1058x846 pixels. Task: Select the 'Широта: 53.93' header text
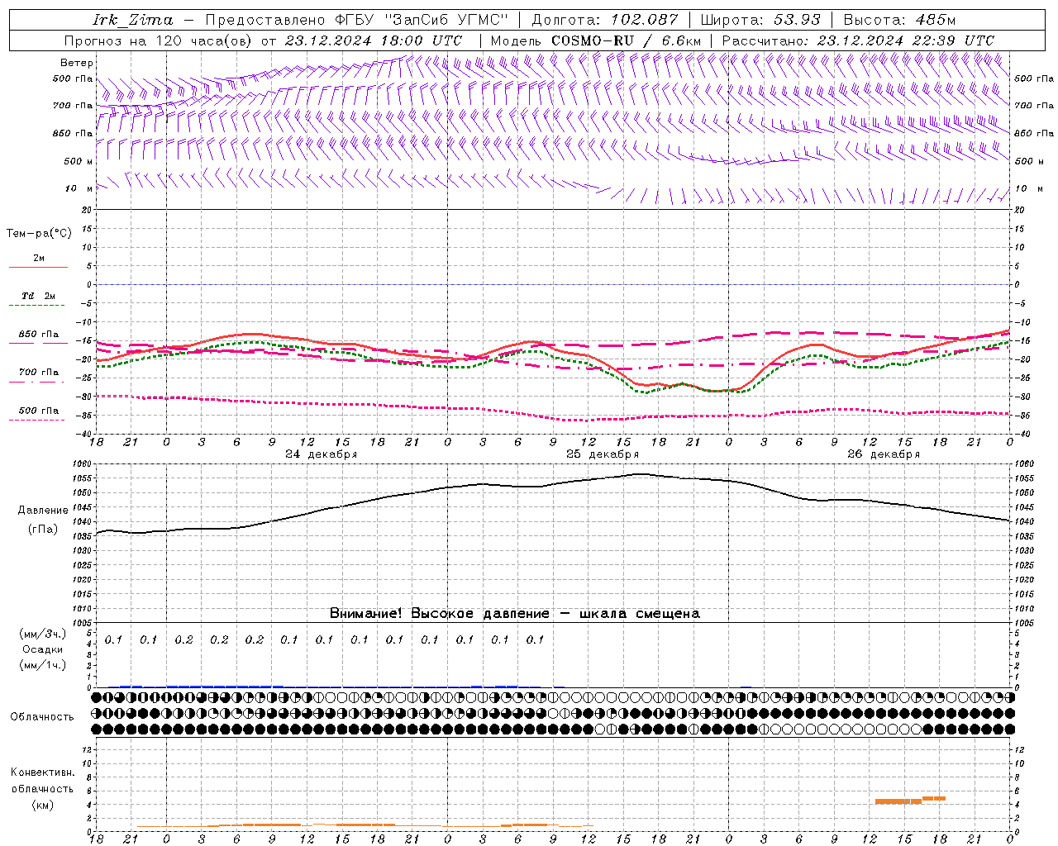(x=760, y=20)
